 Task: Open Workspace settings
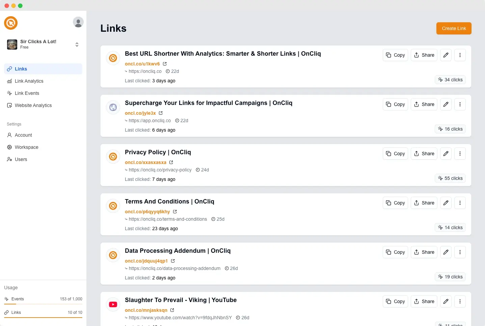pyautogui.click(x=43, y=147)
